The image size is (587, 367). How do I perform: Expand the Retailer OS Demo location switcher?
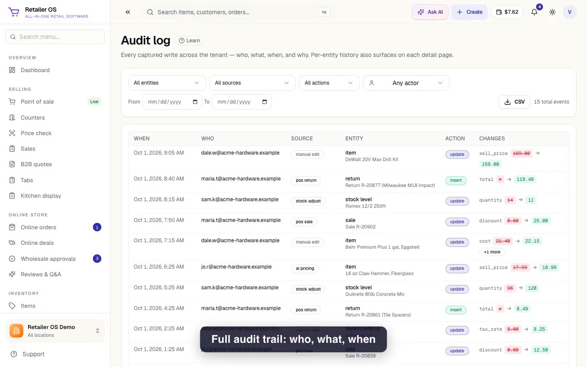point(55,331)
